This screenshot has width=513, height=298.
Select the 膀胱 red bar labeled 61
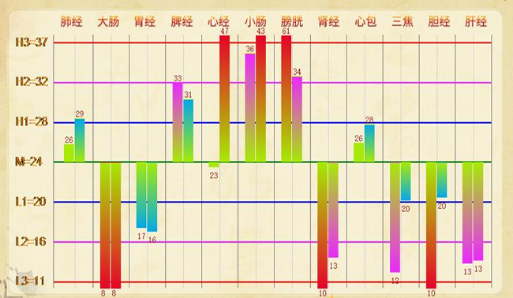[x=286, y=99]
